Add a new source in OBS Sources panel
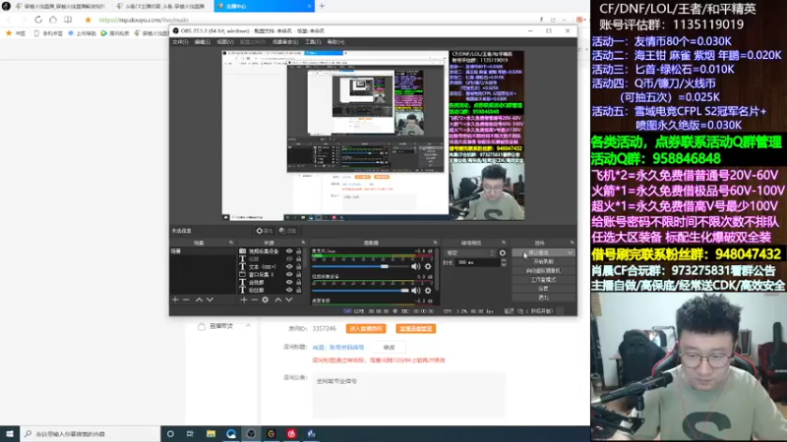The height and width of the screenshot is (442, 787). (x=243, y=300)
